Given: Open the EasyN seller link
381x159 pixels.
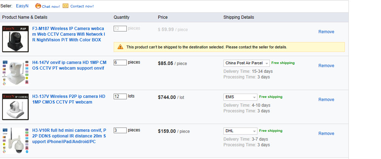Looking at the screenshot, I should point(22,6).
